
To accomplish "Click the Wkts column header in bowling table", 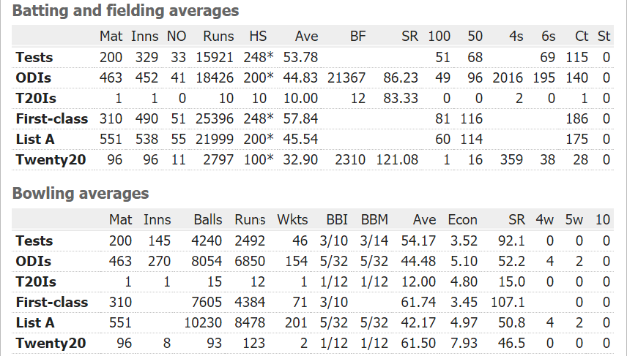I will click(293, 220).
